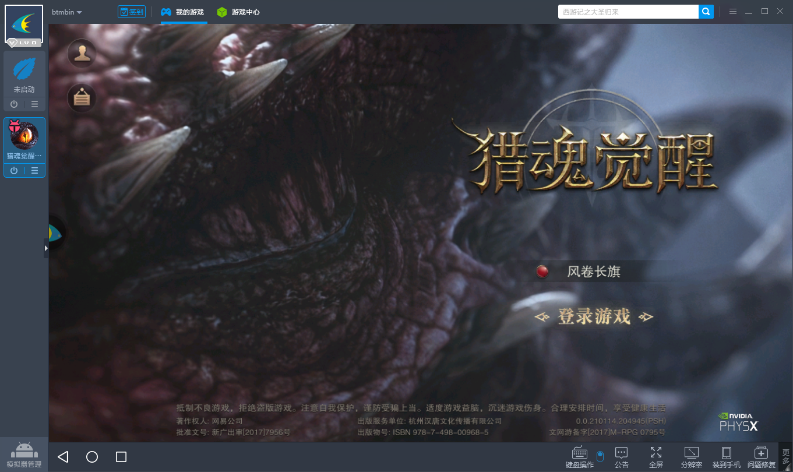Open 分辨率 resolution settings

point(692,457)
